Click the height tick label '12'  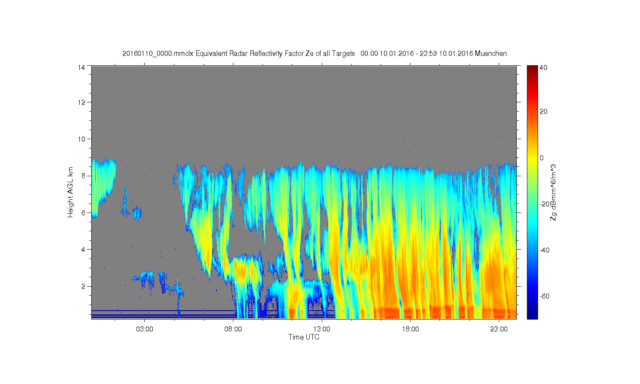81,102
